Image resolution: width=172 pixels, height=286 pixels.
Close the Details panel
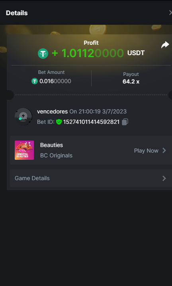(x=170, y=13)
